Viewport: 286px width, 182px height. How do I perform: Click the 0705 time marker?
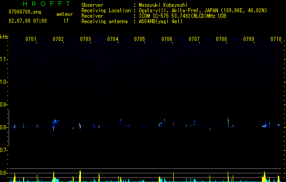(x=140, y=39)
